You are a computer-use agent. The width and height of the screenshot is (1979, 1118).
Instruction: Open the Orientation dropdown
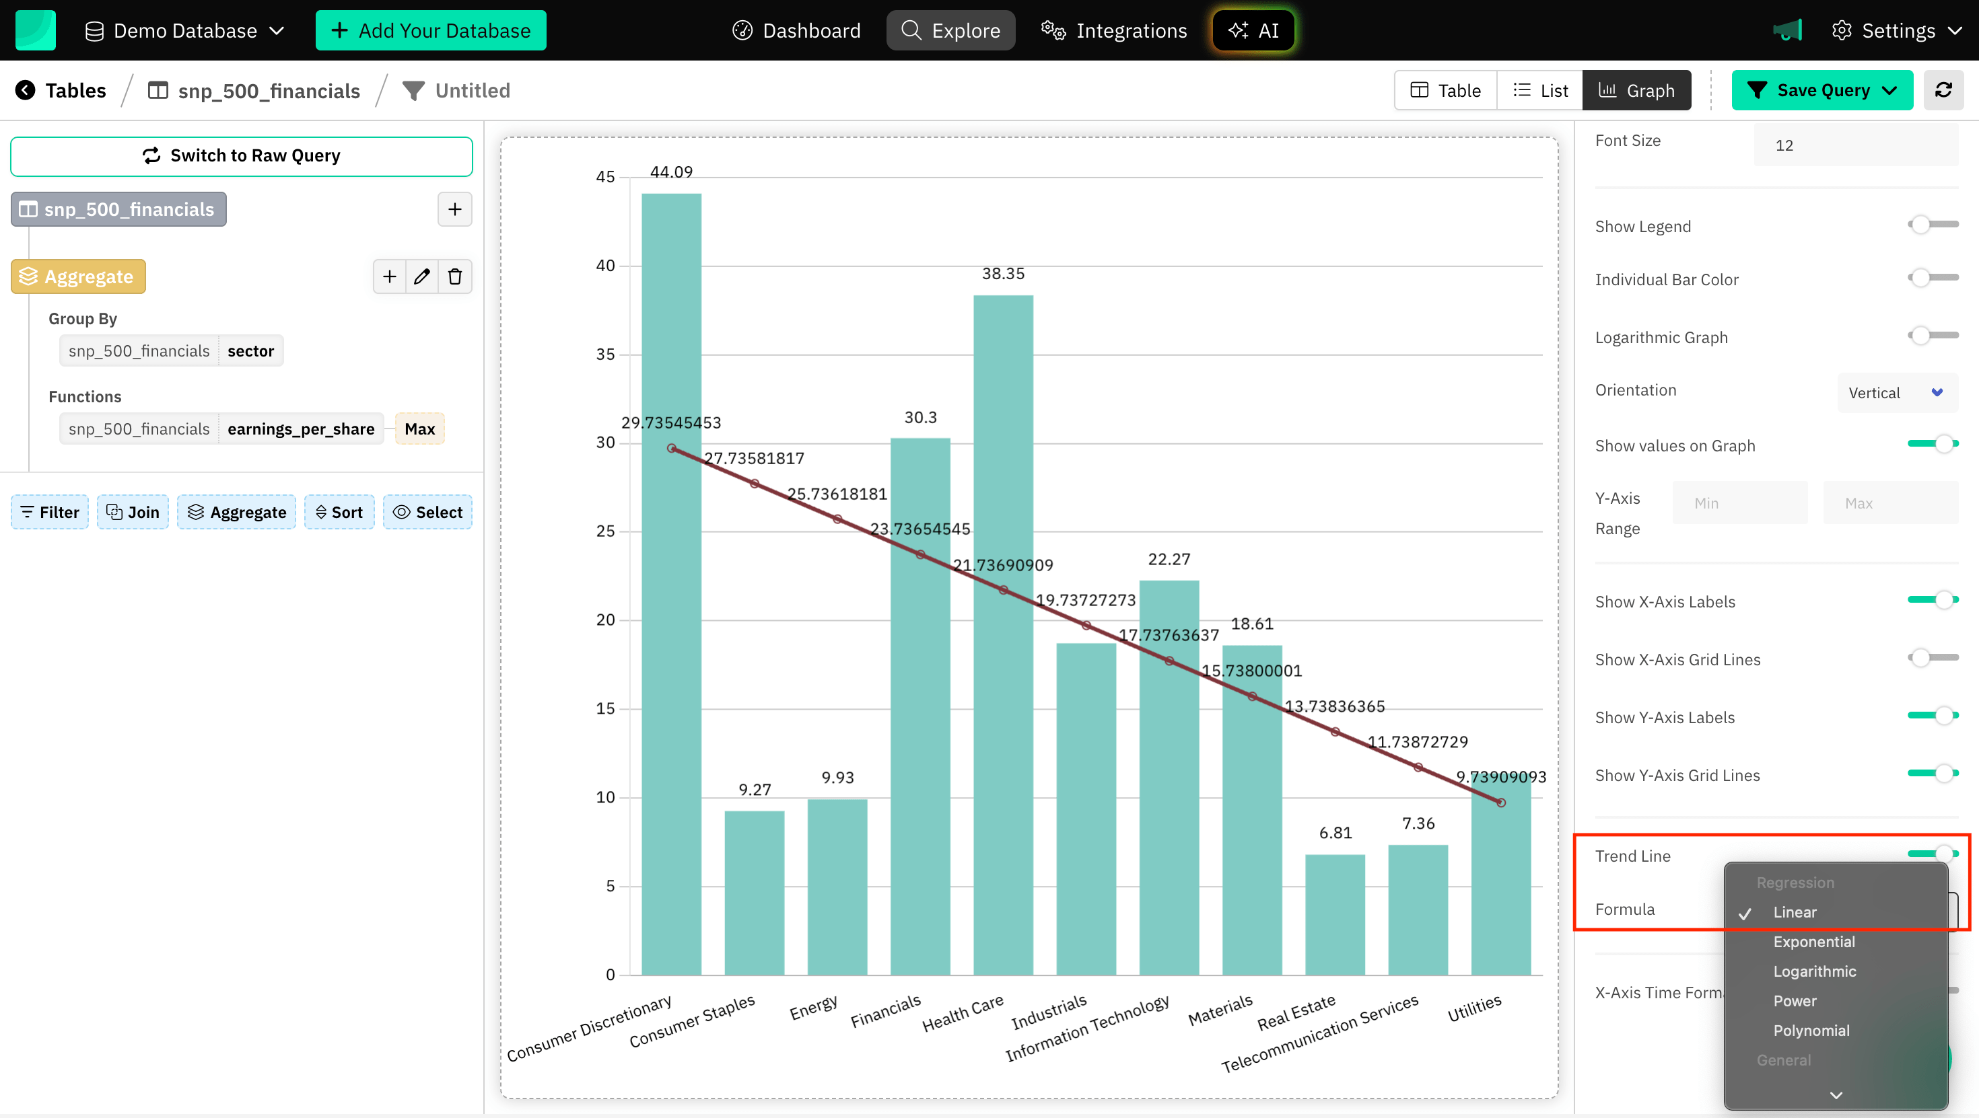click(1896, 392)
